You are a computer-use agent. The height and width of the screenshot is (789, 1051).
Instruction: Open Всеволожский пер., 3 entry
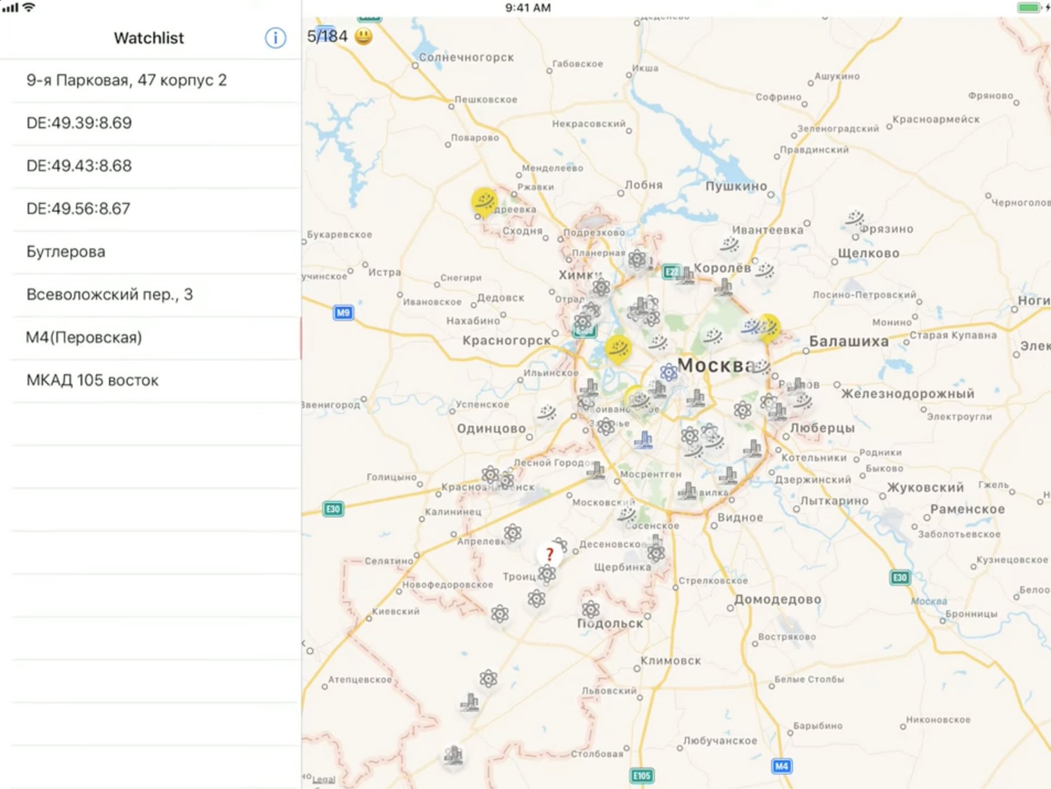(109, 295)
